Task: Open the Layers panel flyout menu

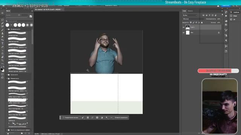Action: pyautogui.click(x=222, y=11)
